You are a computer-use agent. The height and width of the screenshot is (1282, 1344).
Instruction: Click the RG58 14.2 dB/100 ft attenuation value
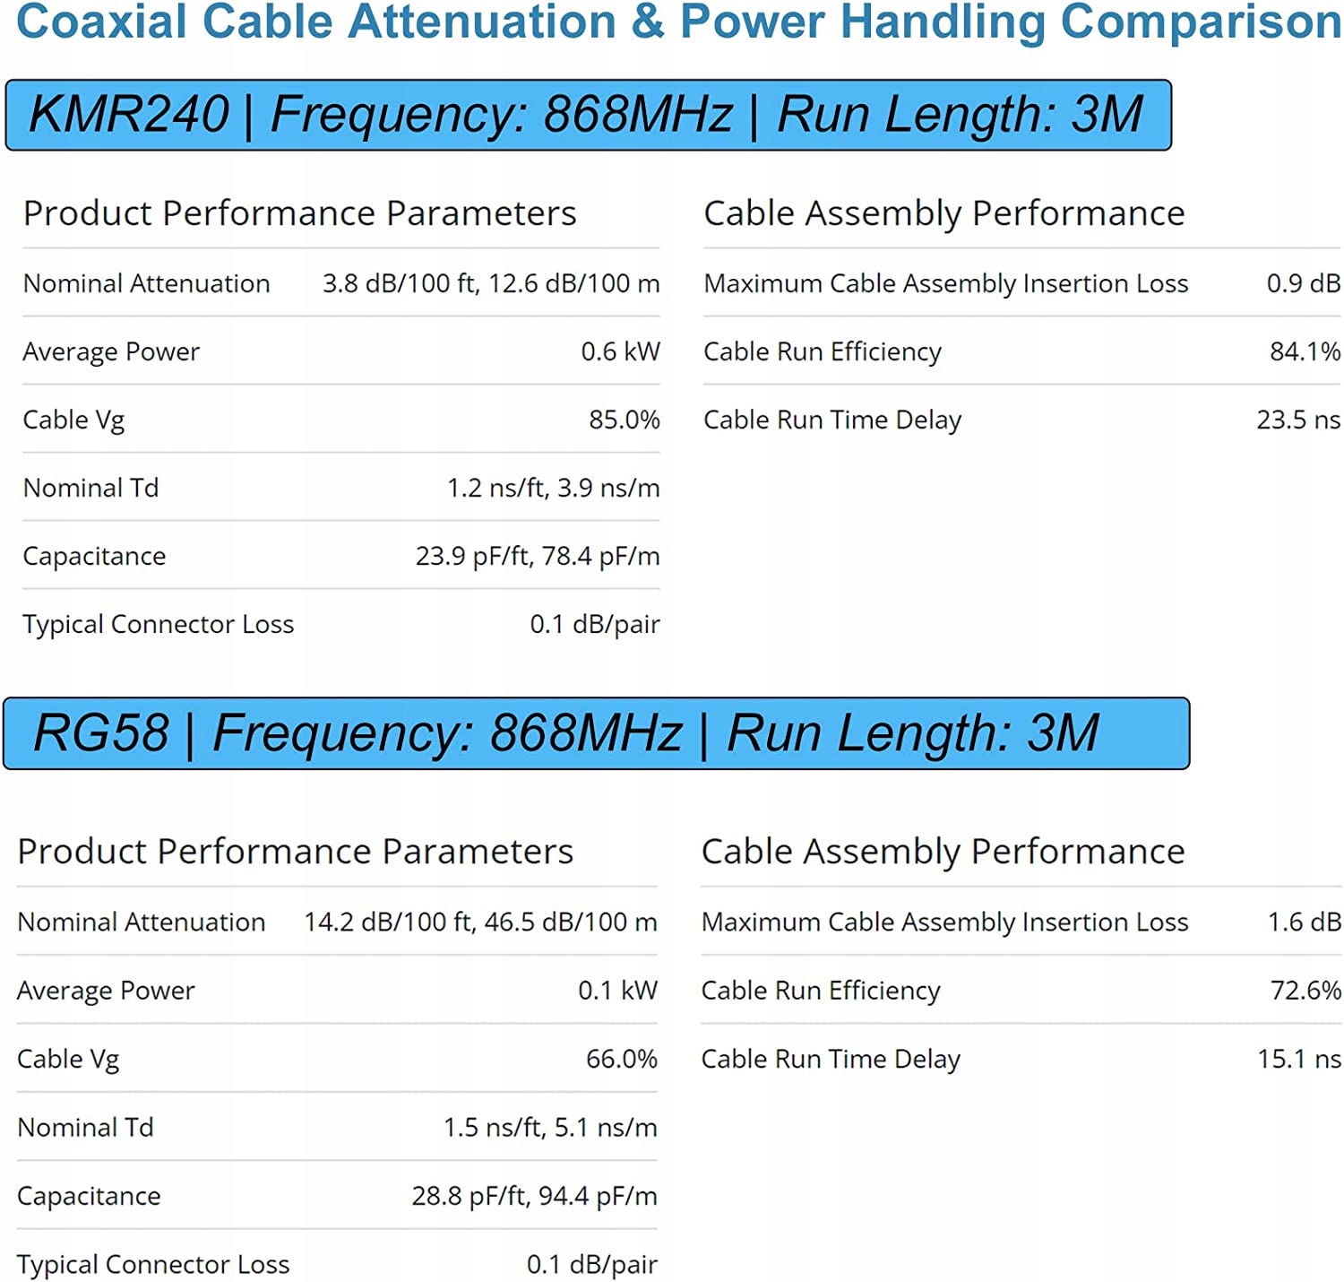point(480,922)
